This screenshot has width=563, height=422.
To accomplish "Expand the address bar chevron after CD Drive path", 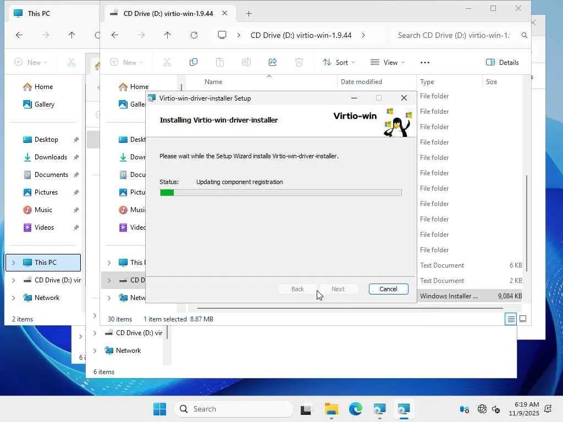I will 363,35.
